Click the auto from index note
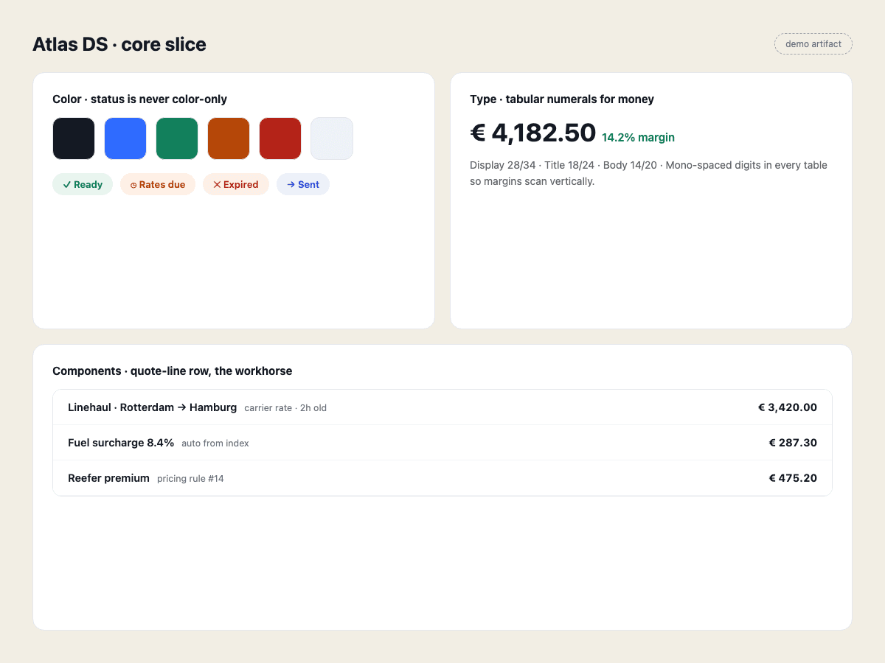 [215, 443]
